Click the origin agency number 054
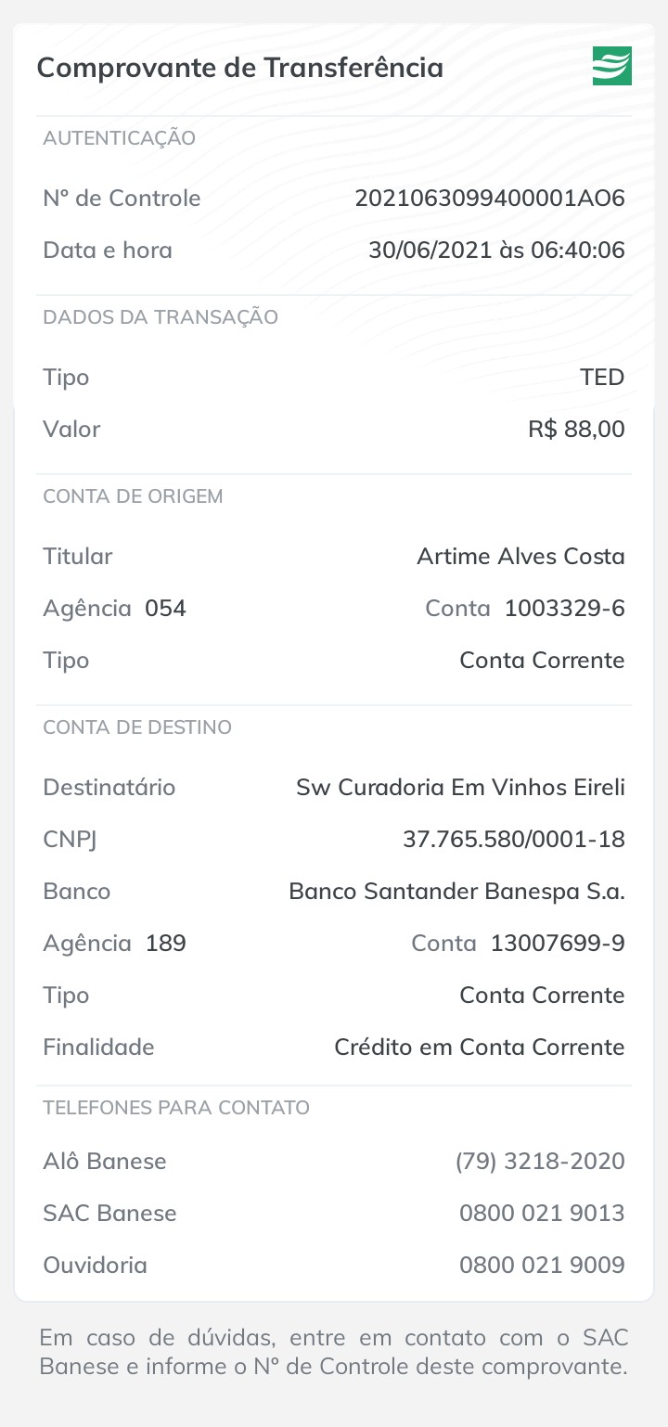668x1427 pixels. coord(165,609)
